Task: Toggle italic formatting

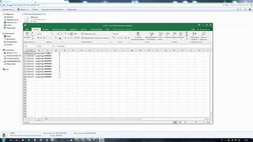Action: pyautogui.click(x=41, y=38)
